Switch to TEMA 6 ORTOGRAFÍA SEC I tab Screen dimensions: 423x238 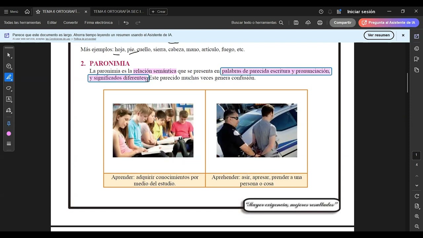coord(119,12)
